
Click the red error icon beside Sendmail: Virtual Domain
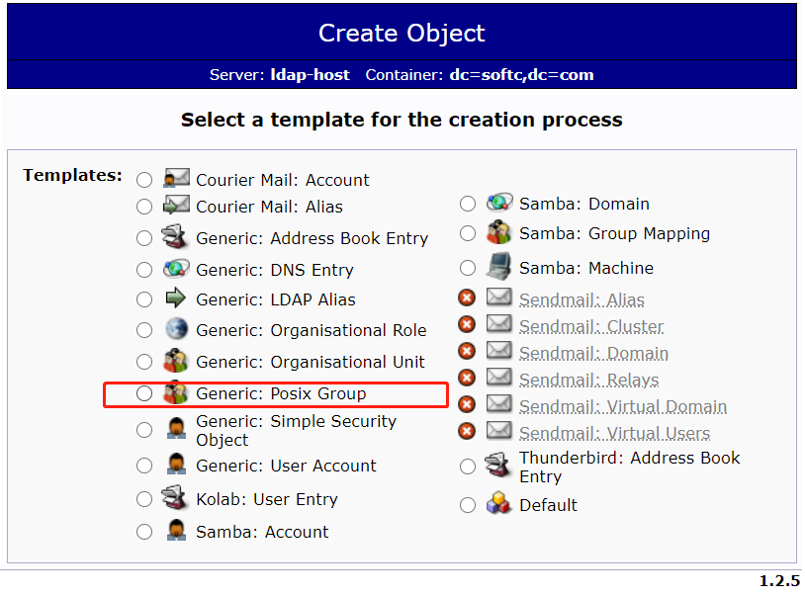tap(467, 404)
